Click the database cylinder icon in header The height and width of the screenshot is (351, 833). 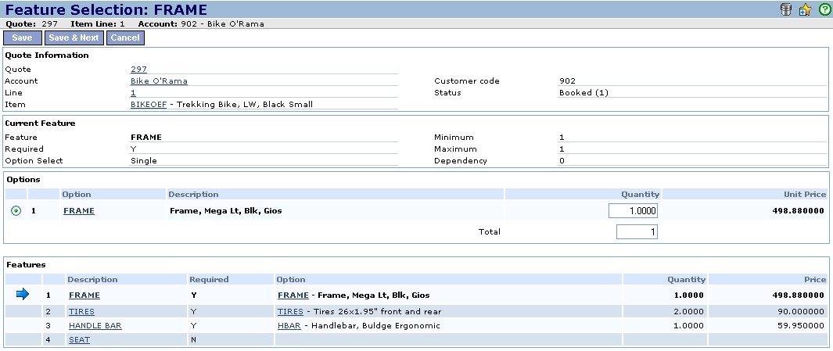(788, 10)
